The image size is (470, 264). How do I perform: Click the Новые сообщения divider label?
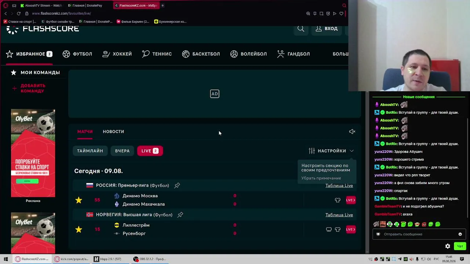tap(419, 97)
